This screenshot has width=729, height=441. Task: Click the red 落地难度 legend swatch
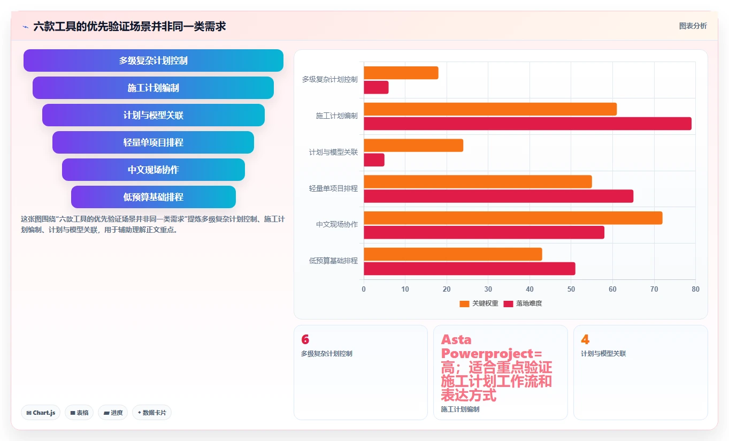coord(509,303)
